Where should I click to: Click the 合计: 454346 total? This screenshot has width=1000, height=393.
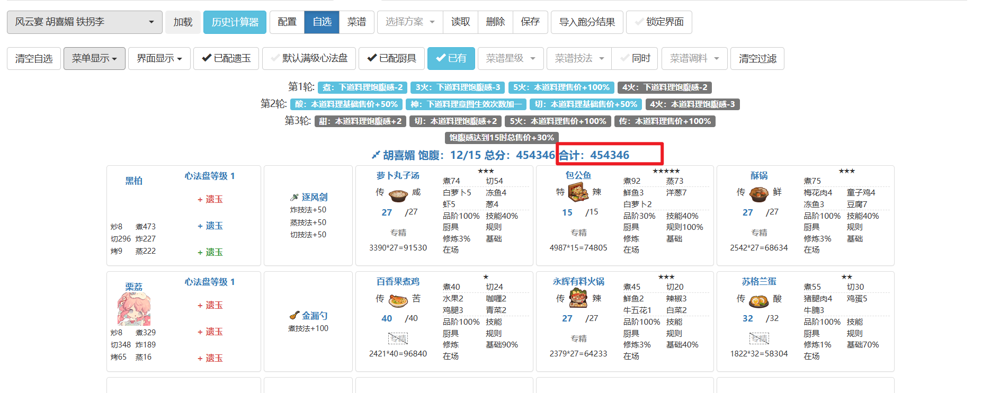tap(594, 155)
